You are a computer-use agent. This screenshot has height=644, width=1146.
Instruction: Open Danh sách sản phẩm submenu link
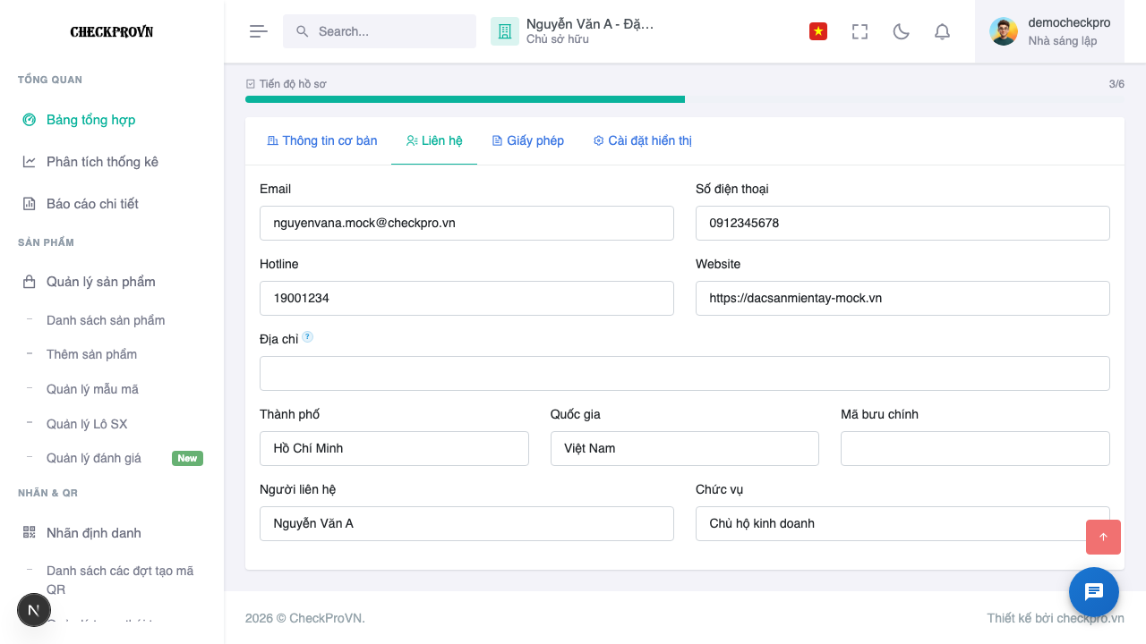[106, 320]
